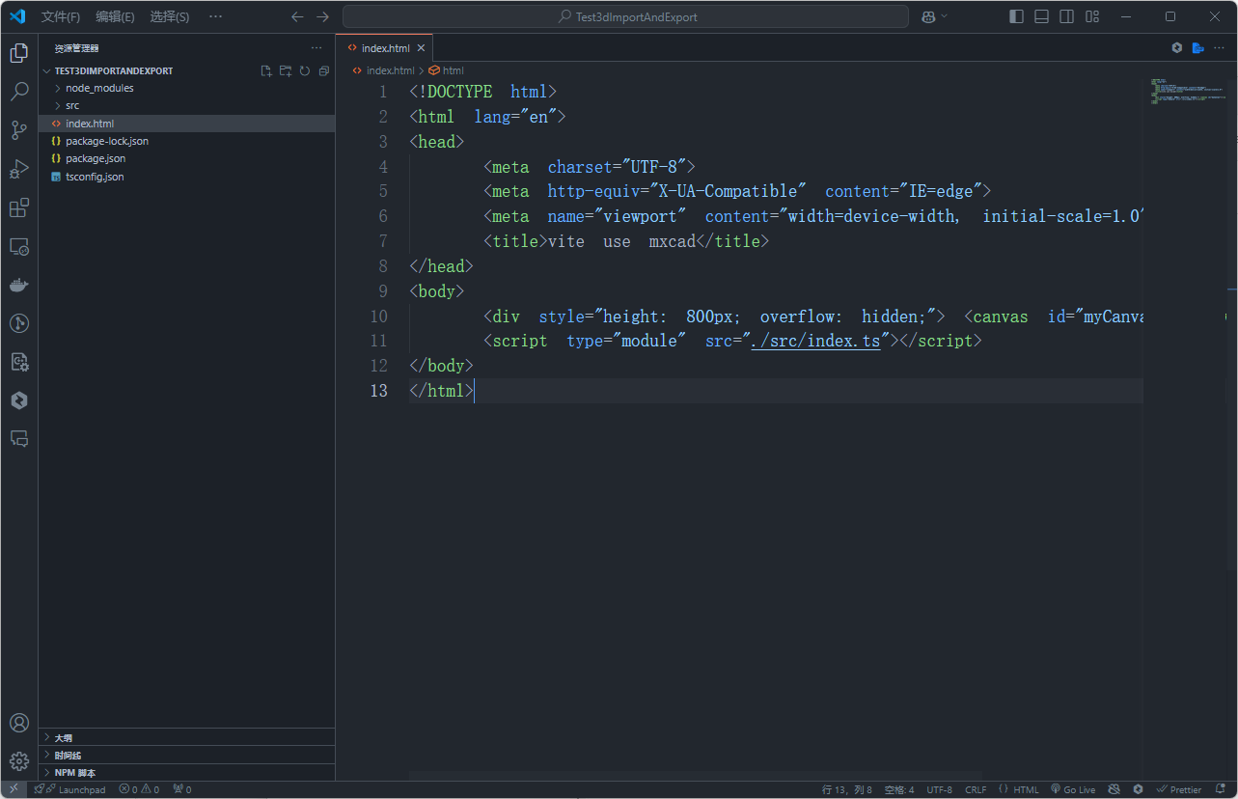
Task: Refresh the explorer file tree
Action: click(304, 70)
